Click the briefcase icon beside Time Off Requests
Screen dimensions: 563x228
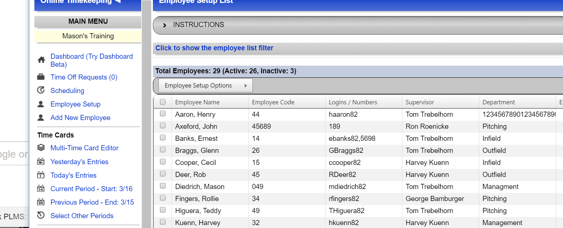[x=41, y=77]
